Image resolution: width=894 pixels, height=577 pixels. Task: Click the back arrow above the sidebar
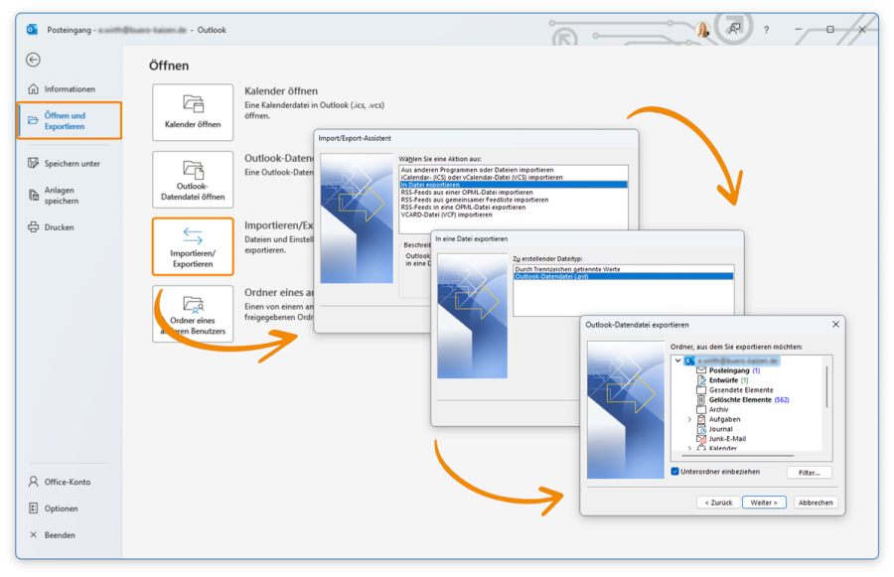[33, 60]
